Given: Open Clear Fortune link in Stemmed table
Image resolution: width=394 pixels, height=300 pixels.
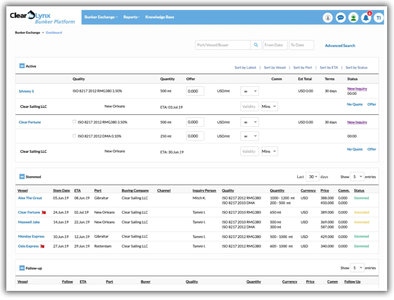Looking at the screenshot, I should point(29,212).
